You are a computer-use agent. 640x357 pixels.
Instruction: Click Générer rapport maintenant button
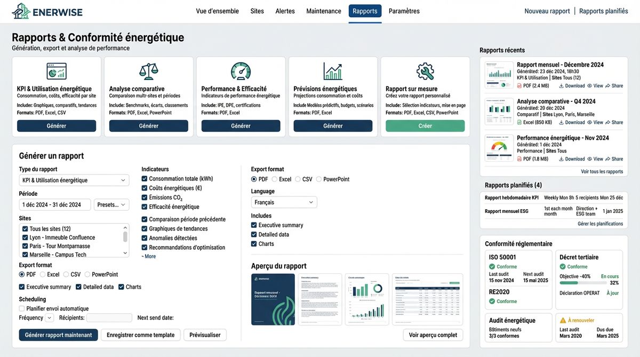click(x=59, y=335)
